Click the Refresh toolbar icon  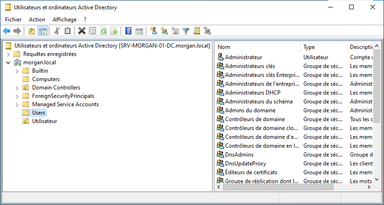pos(103,31)
